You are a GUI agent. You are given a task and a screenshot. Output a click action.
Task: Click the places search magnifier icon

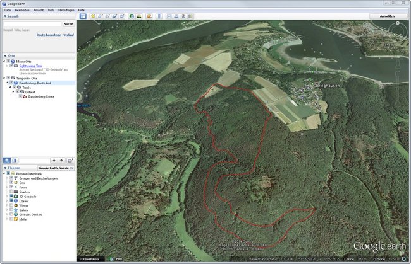(7, 160)
